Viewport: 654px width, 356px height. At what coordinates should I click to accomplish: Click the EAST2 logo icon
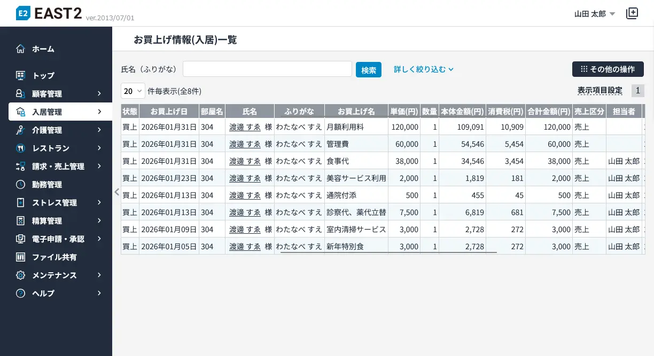click(23, 13)
